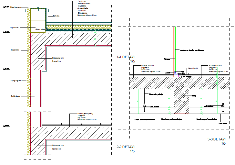
Task: Select the Metal askı çubuğu label
Action: click(155, 95)
